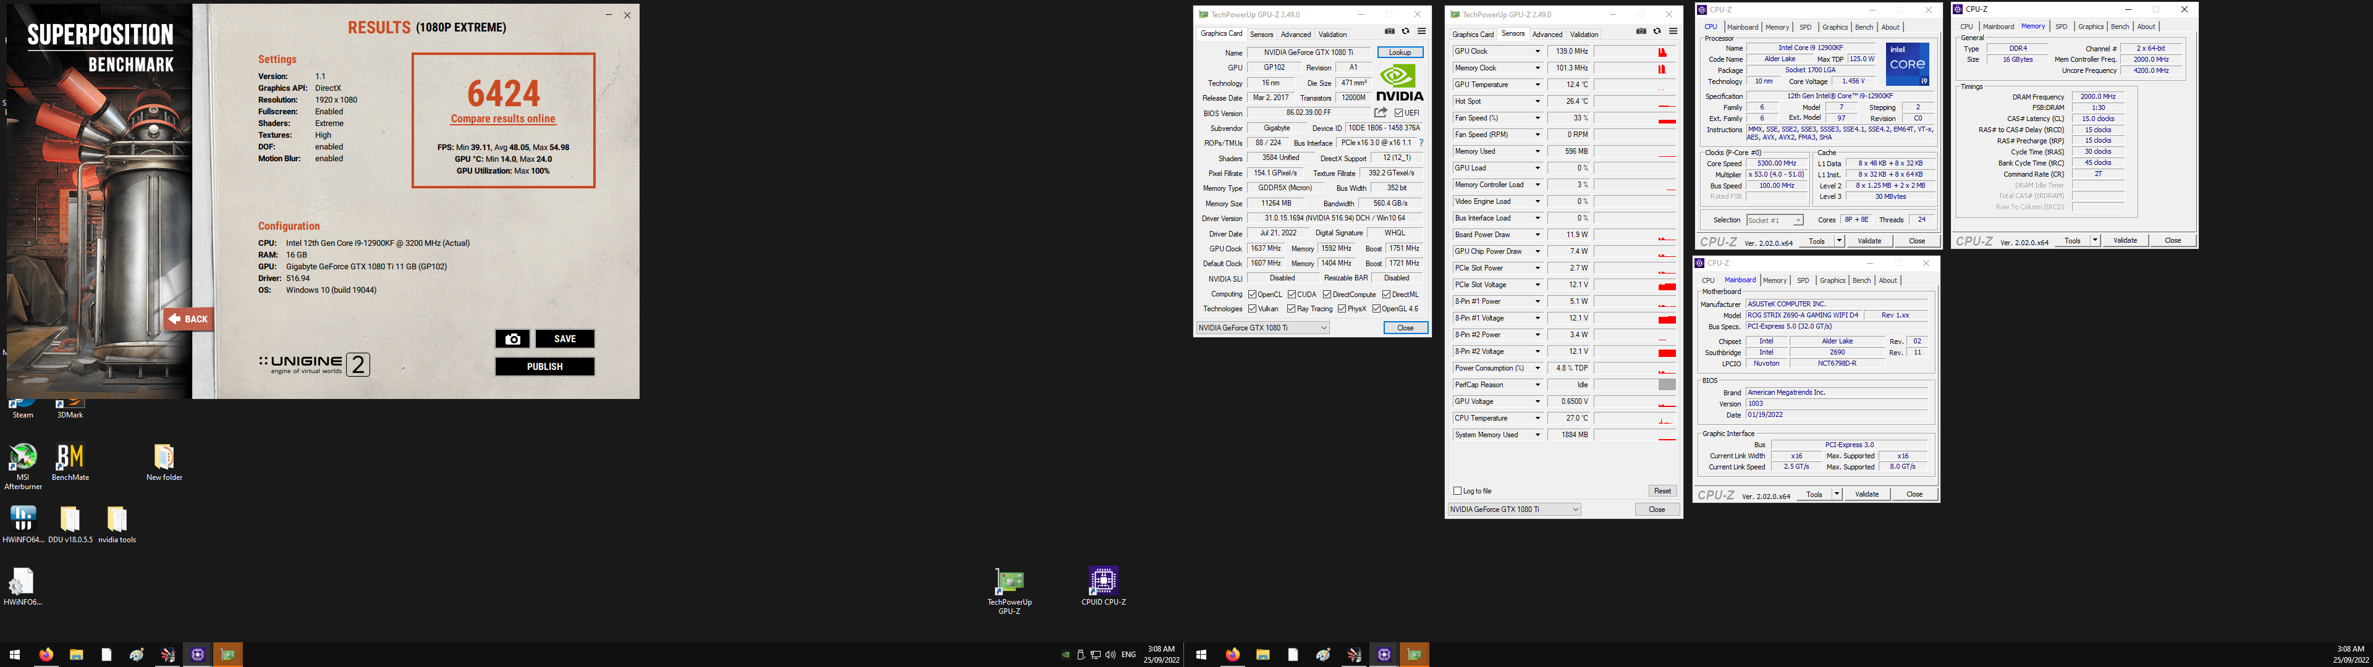Screen dimensions: 2373x667
Task: Click the camera icon in GPU-Z Sensors window
Action: (1641, 31)
